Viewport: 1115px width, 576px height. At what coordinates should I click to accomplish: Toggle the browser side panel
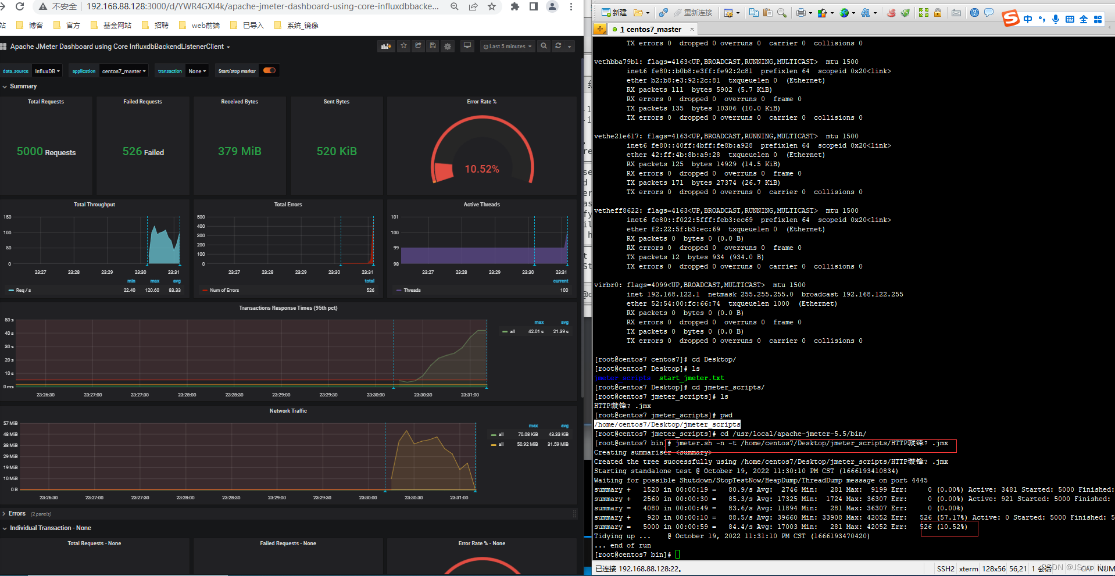(x=533, y=6)
